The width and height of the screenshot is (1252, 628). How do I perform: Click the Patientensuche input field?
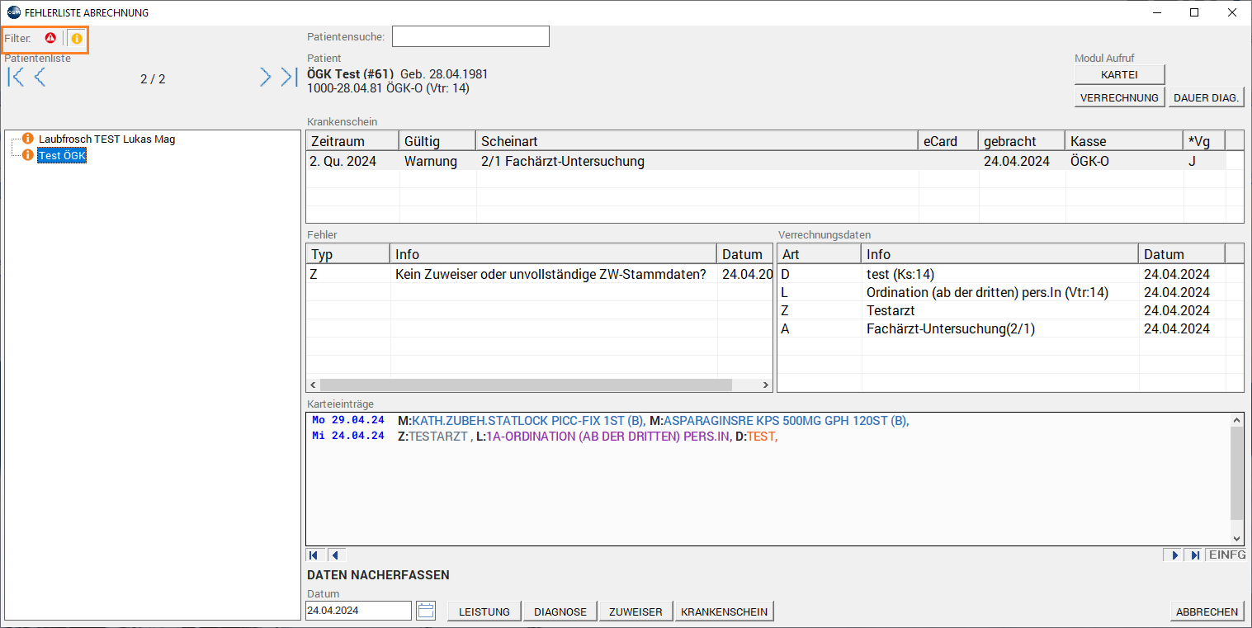click(x=470, y=37)
